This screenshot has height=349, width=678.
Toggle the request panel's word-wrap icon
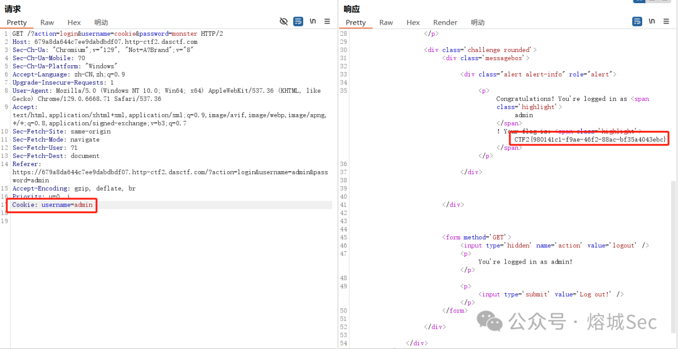[x=298, y=21]
